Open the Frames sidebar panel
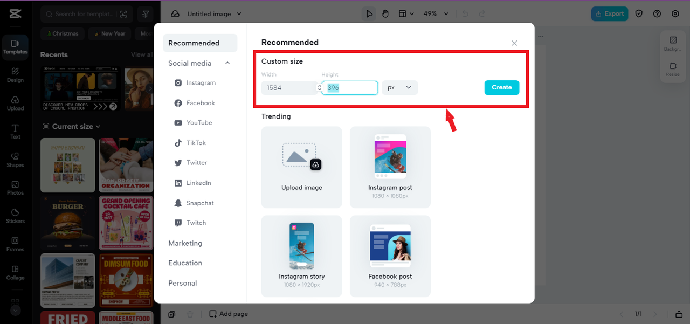Viewport: 690px width, 324px height. pyautogui.click(x=15, y=244)
